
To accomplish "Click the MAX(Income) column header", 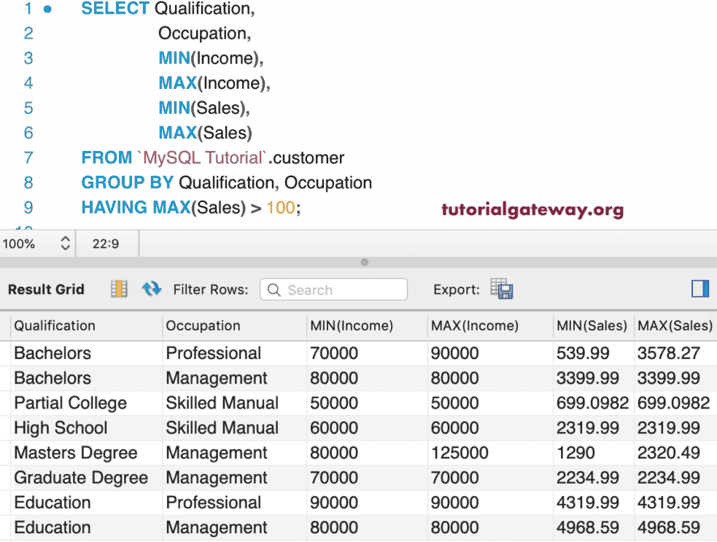I will point(474,326).
